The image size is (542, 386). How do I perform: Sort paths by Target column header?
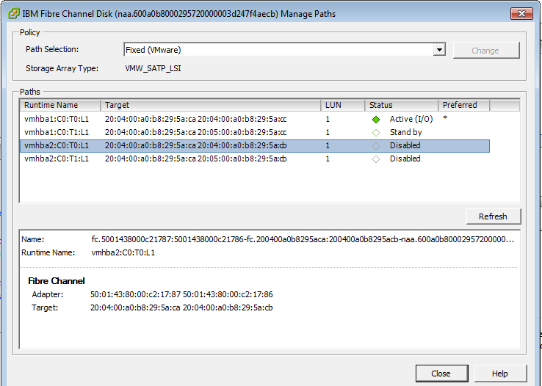pos(211,105)
